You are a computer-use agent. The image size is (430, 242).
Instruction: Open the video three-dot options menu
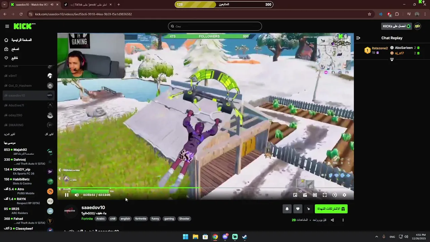[343, 220]
